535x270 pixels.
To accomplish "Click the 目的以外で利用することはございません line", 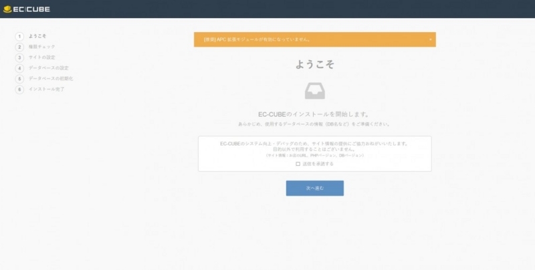I will tap(314, 149).
